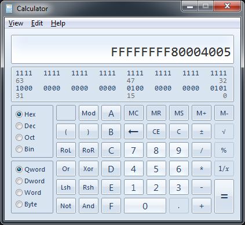
Task: Click the plus-minus sign button
Action: pos(202,132)
